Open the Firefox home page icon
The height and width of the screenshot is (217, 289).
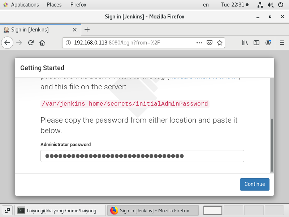pyautogui.click(x=42, y=43)
